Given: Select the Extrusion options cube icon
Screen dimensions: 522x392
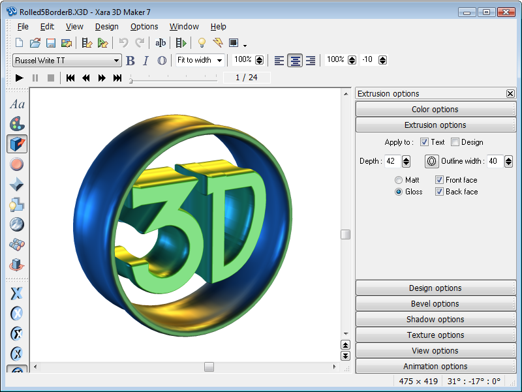Looking at the screenshot, I should coord(16,143).
